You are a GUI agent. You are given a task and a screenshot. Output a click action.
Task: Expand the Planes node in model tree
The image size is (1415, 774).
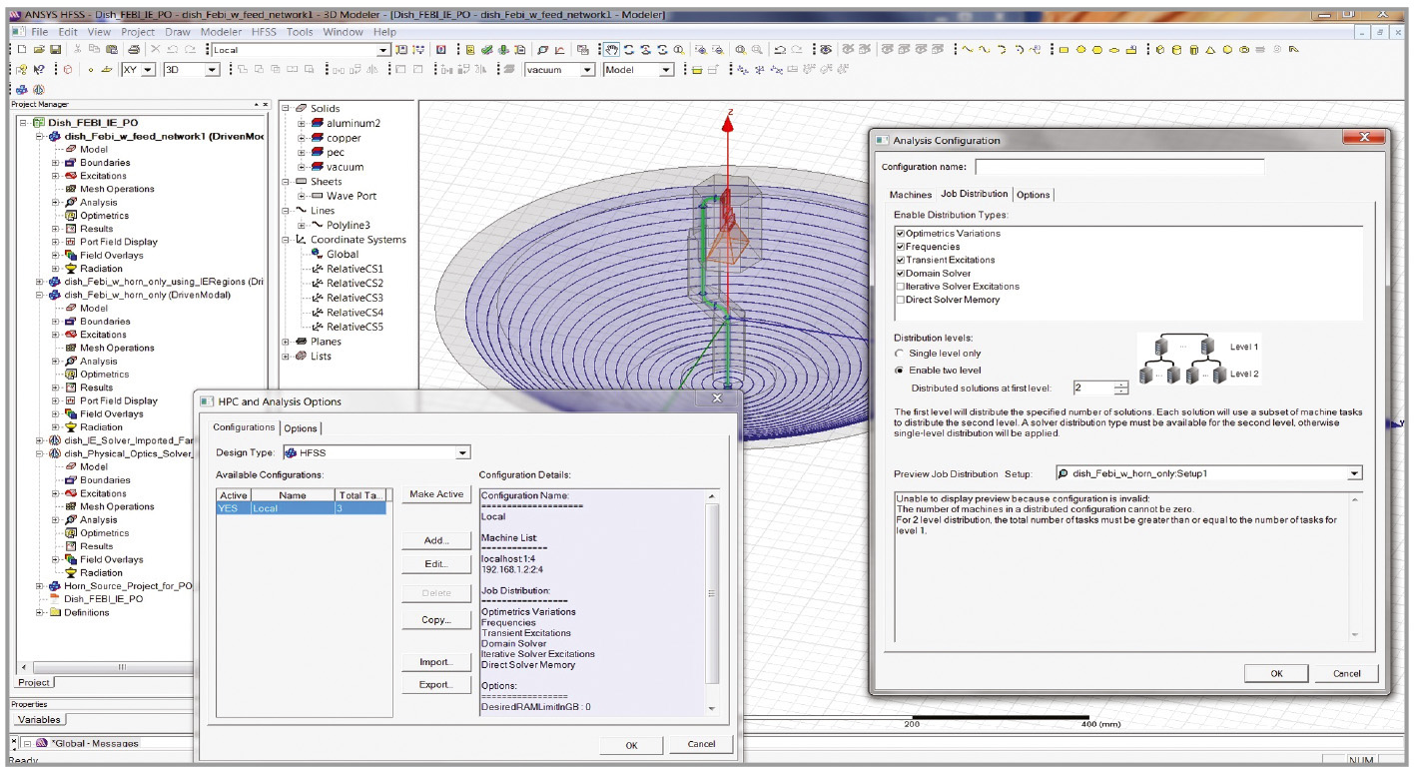(287, 342)
